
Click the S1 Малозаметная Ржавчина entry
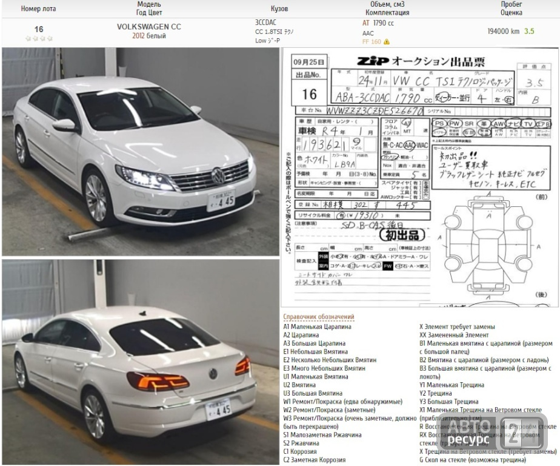[322, 435]
